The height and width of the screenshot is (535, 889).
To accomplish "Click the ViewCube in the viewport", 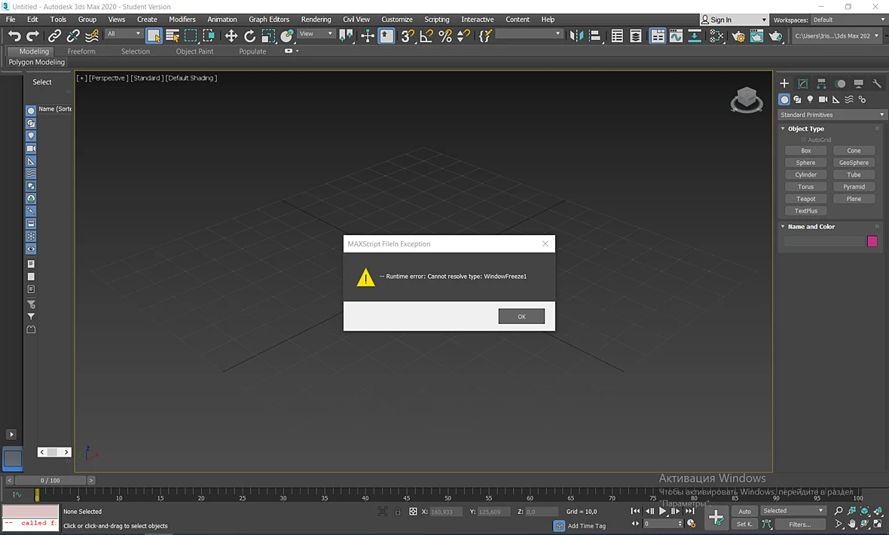I will click(746, 100).
